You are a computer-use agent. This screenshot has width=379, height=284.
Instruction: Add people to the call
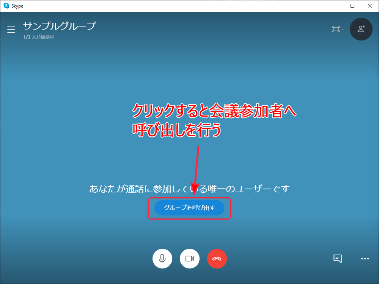point(361,29)
